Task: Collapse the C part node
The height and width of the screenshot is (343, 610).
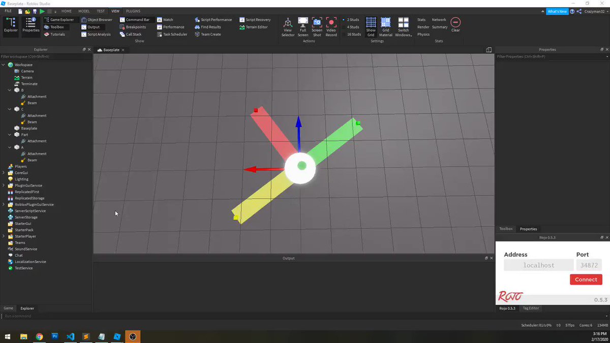Action: point(10,109)
